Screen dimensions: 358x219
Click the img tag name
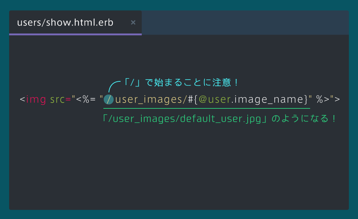[36, 99]
